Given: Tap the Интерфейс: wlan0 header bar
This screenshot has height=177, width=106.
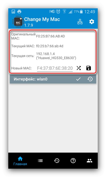Looking at the screenshot, I should (x=53, y=79).
